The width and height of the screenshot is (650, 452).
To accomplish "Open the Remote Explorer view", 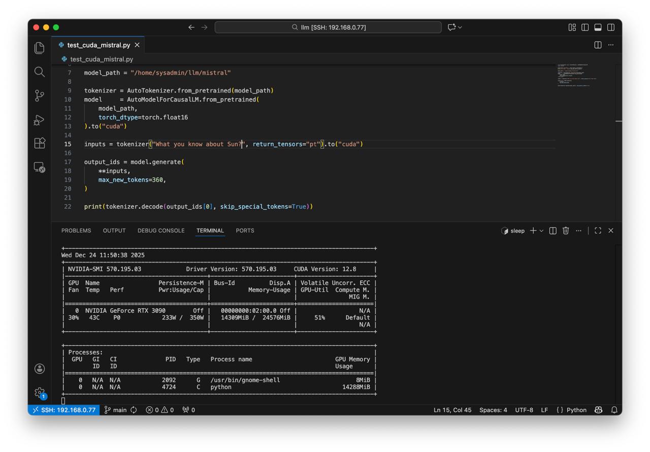I will click(40, 167).
